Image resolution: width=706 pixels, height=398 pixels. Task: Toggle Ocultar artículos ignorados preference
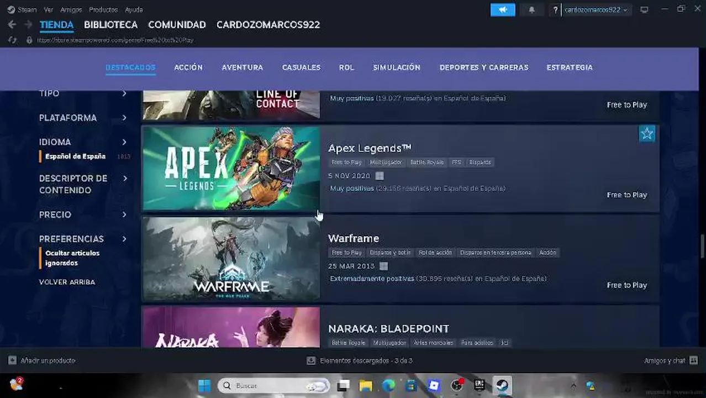pyautogui.click(x=72, y=258)
